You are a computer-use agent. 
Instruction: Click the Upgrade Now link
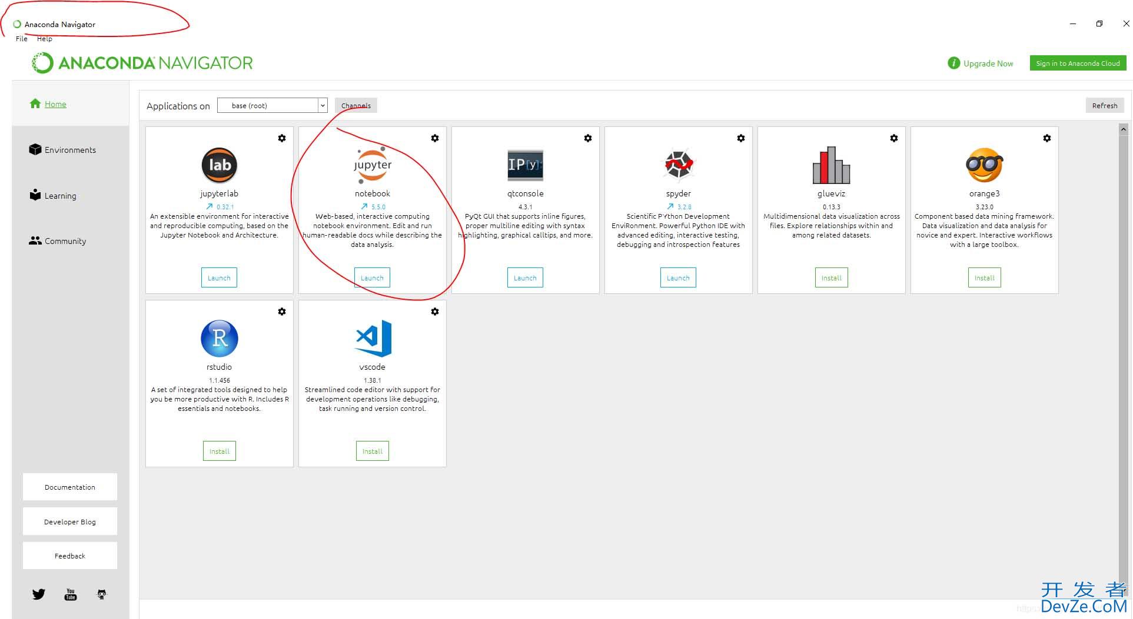(x=988, y=63)
